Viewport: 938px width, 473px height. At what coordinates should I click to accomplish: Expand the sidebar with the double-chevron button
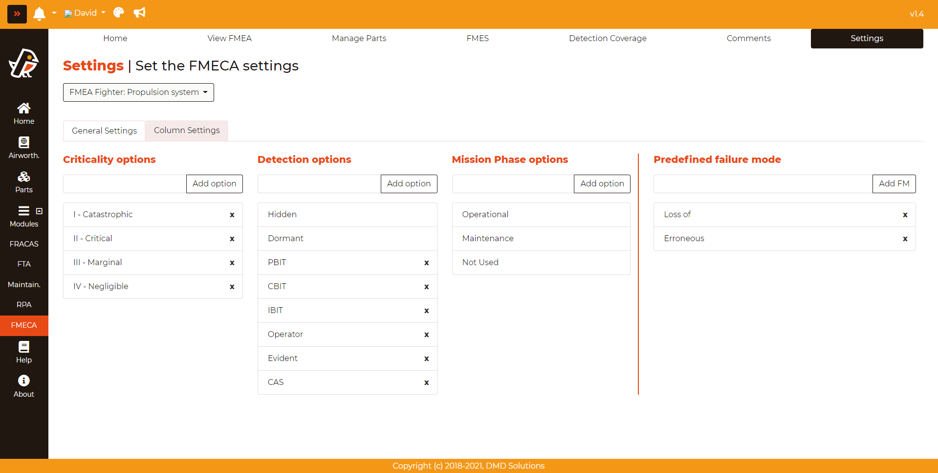17,14
